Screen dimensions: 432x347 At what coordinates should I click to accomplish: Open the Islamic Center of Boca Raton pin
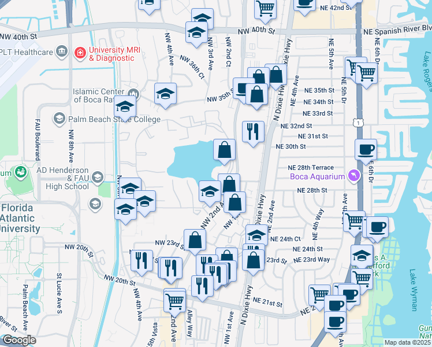[133, 94]
